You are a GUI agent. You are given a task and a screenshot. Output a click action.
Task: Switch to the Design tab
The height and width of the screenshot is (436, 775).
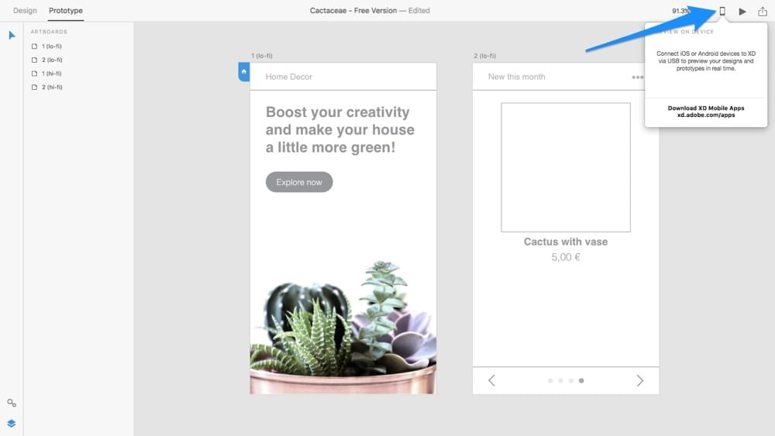[x=25, y=11]
